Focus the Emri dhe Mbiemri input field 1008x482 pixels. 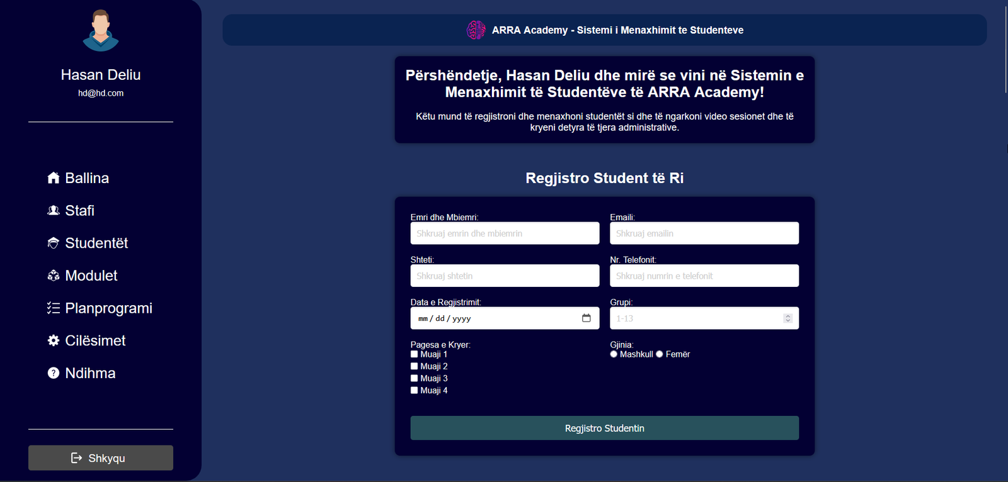coord(505,233)
